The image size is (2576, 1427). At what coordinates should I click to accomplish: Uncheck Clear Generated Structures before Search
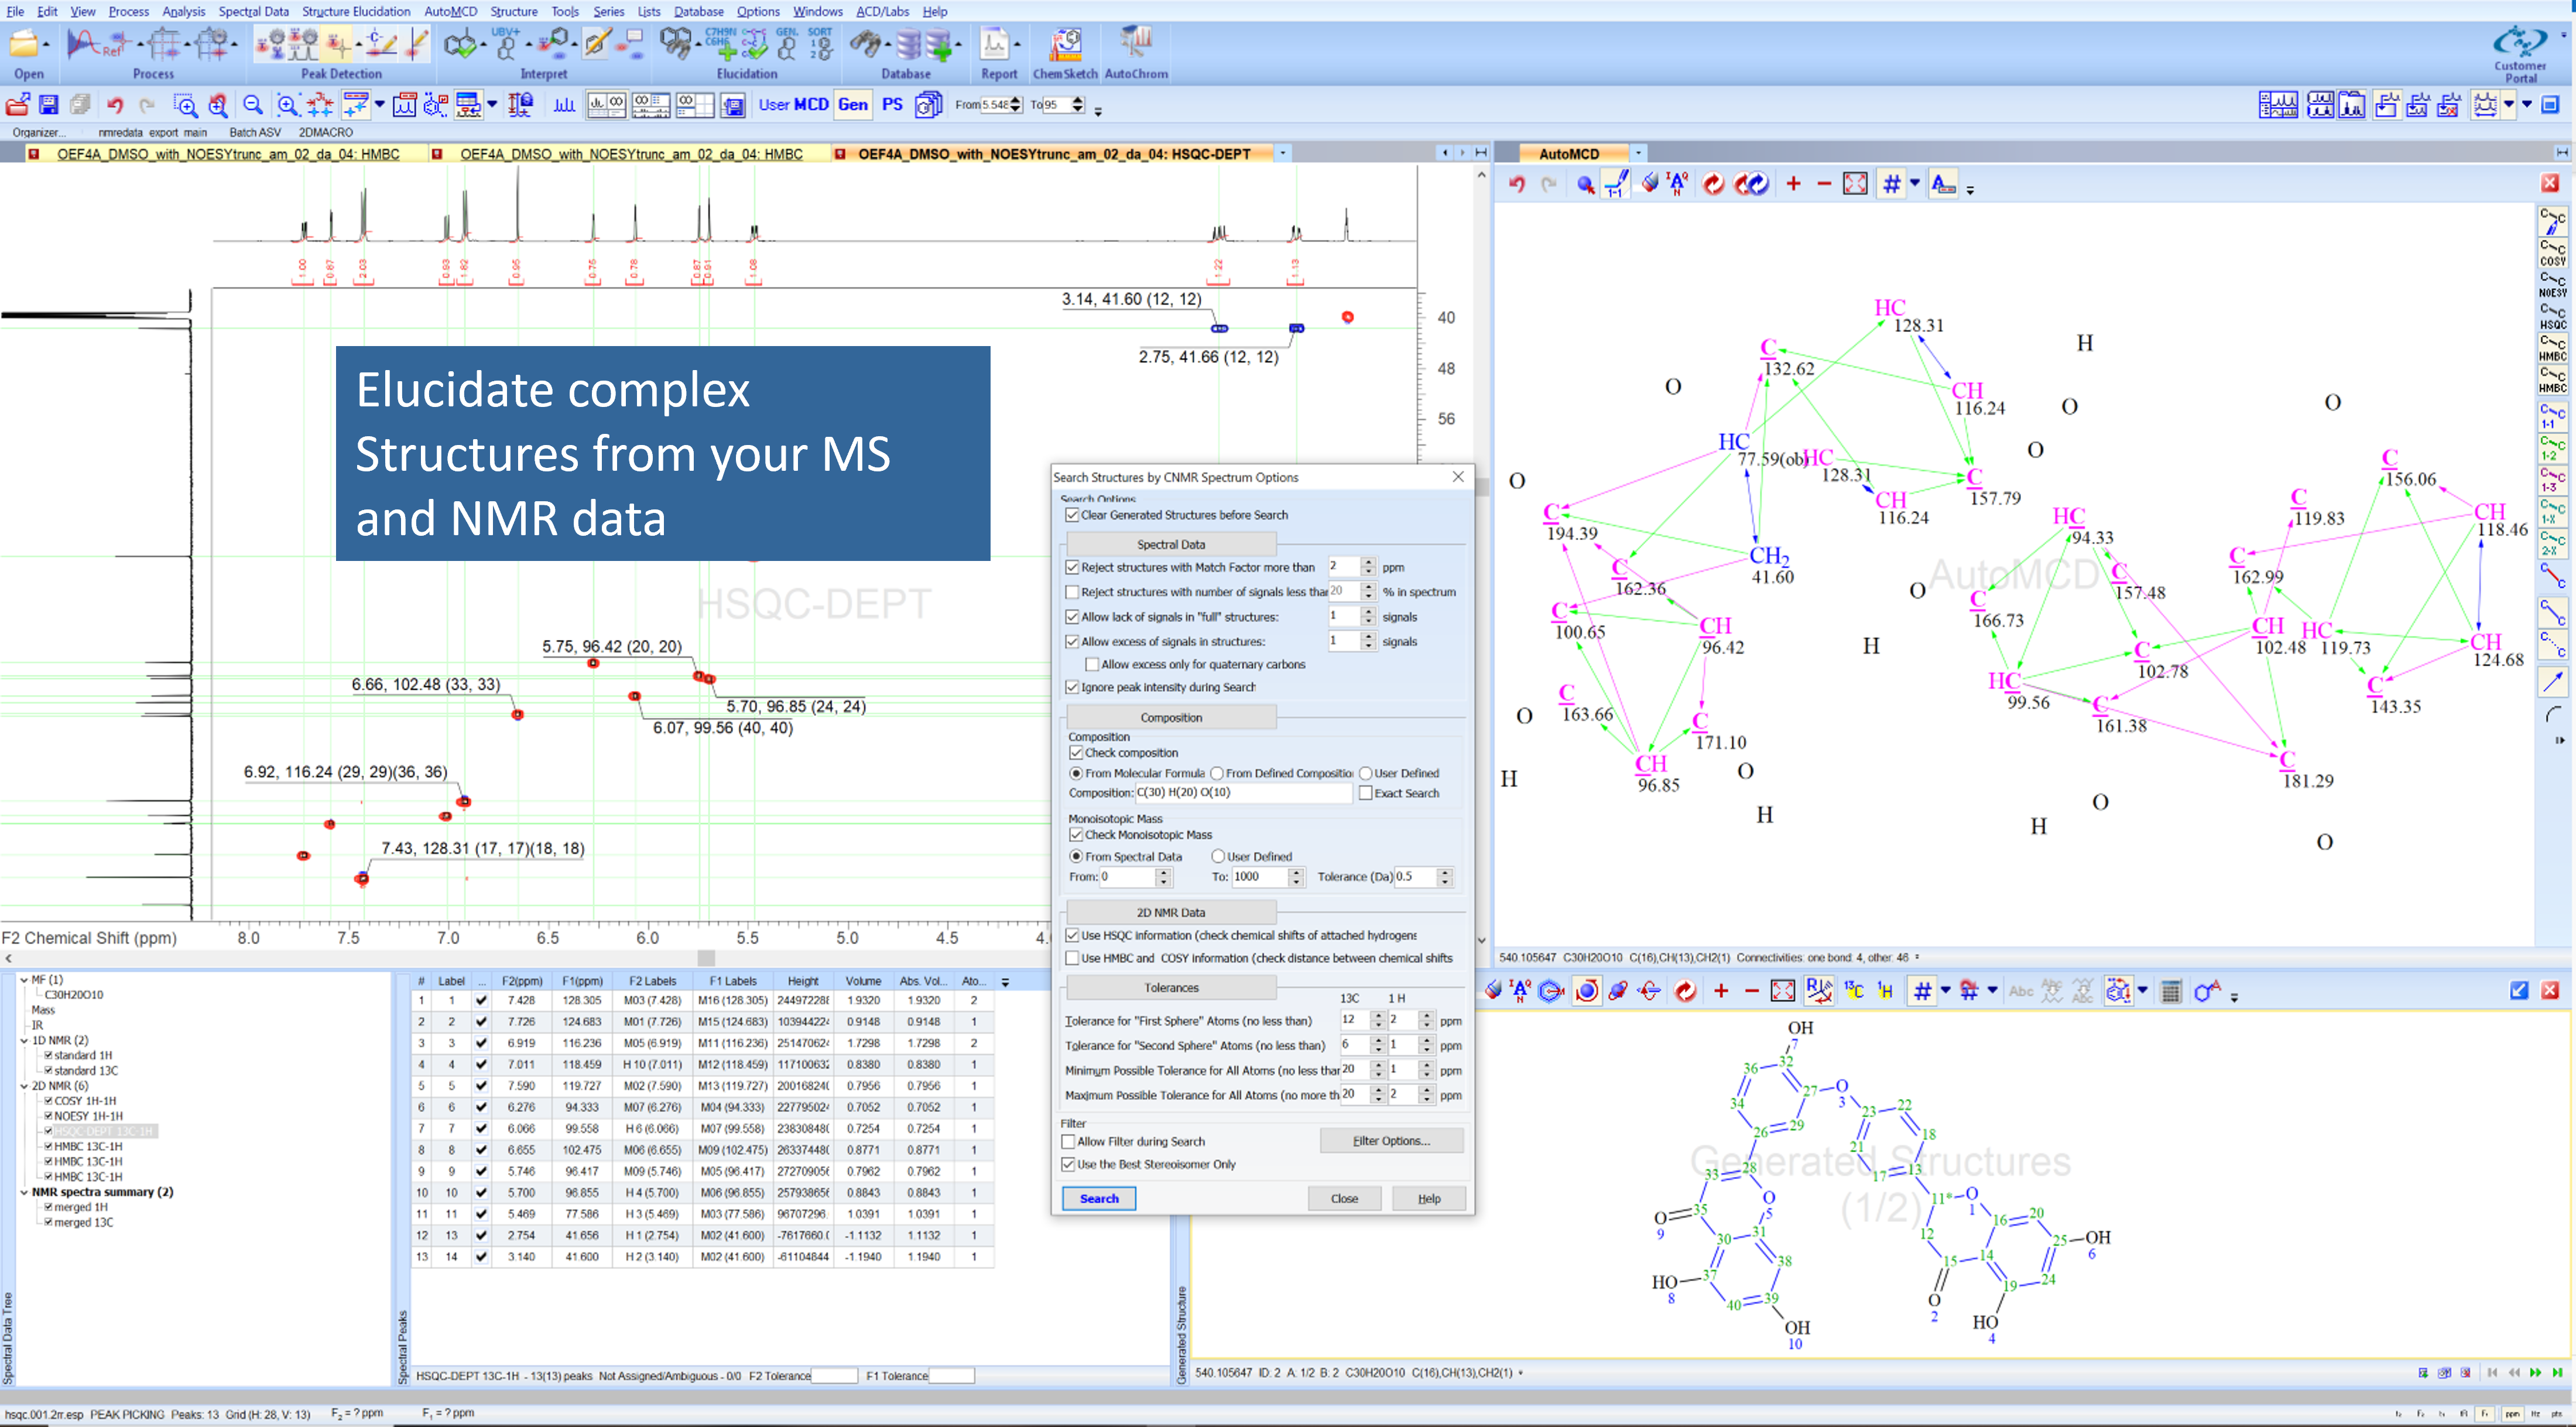click(x=1072, y=516)
